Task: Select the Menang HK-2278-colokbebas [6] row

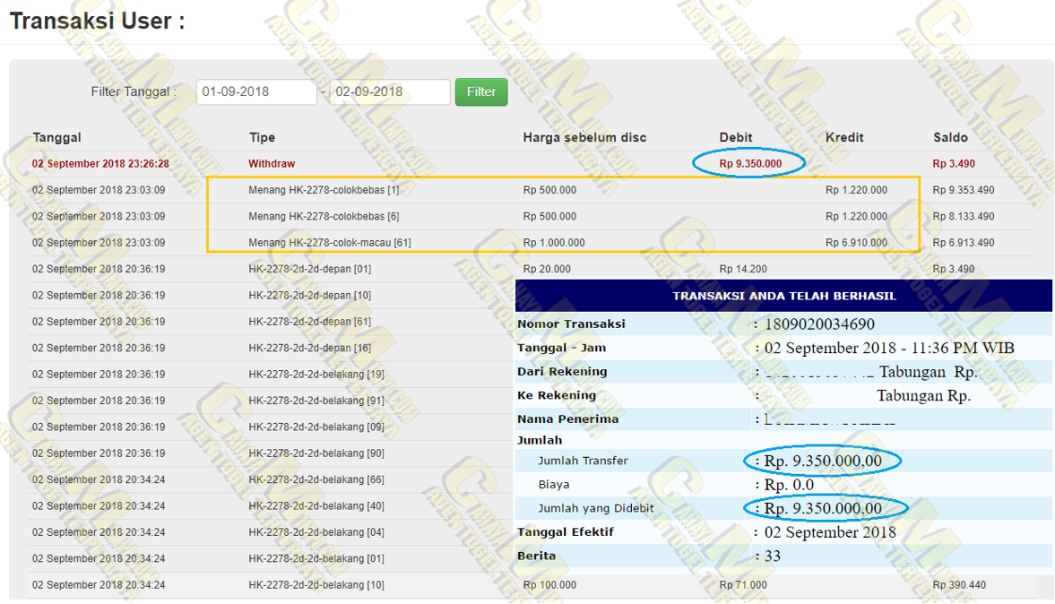Action: pyautogui.click(x=324, y=216)
